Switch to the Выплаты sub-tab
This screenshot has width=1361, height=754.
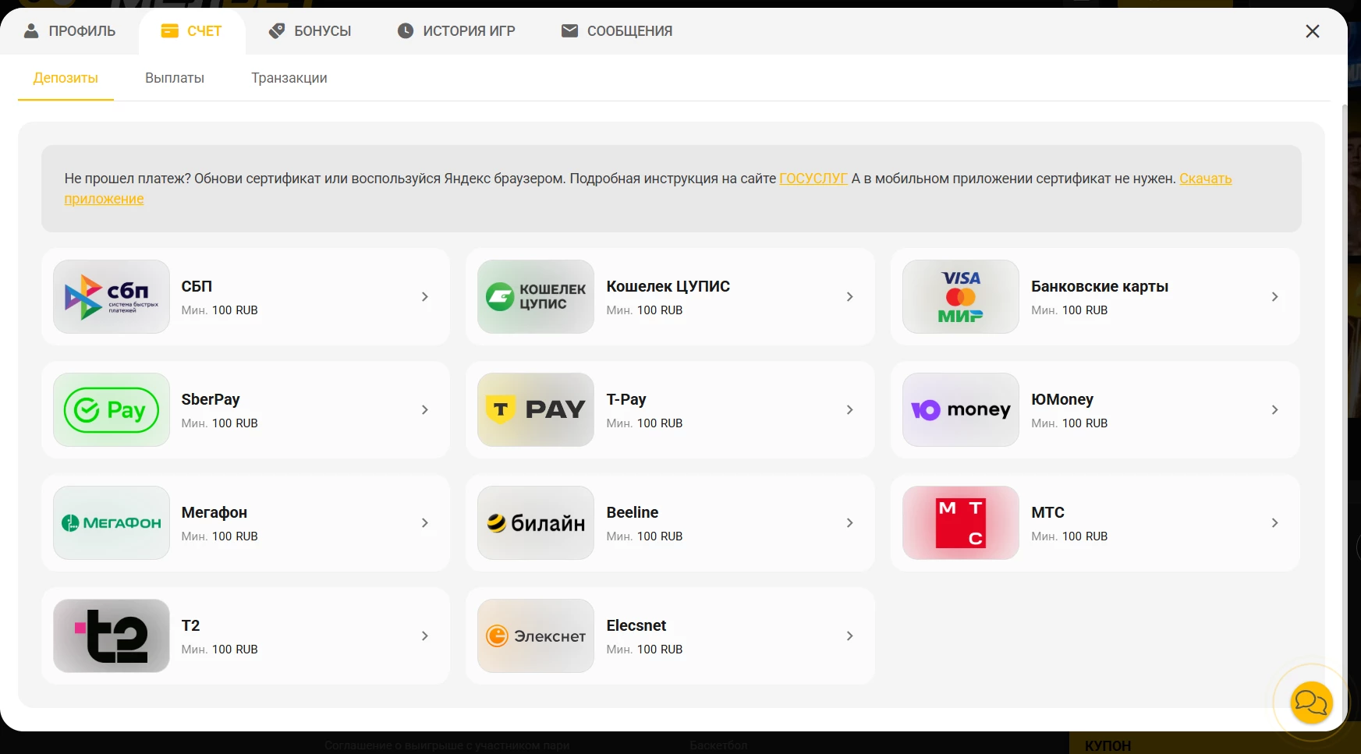click(x=175, y=78)
